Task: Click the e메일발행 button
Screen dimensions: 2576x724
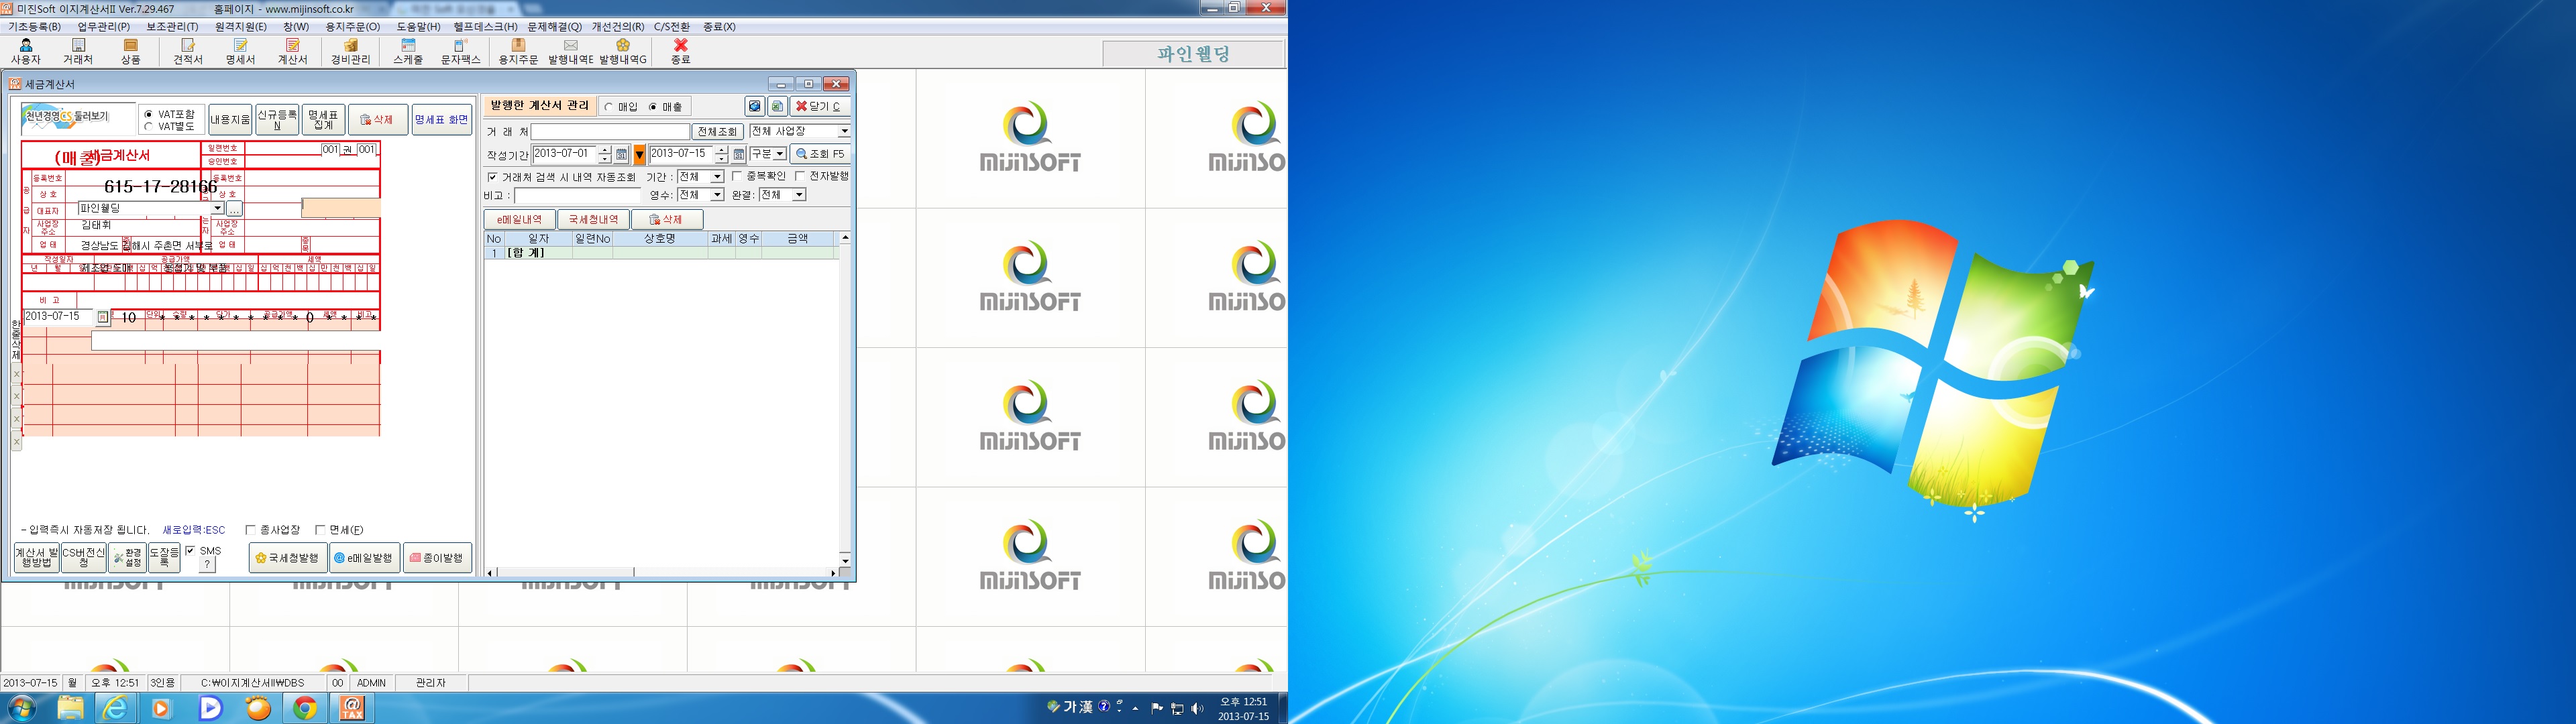Action: coord(364,558)
